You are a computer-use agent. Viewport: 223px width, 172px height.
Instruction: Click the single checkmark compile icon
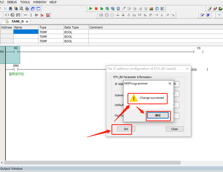202,15
